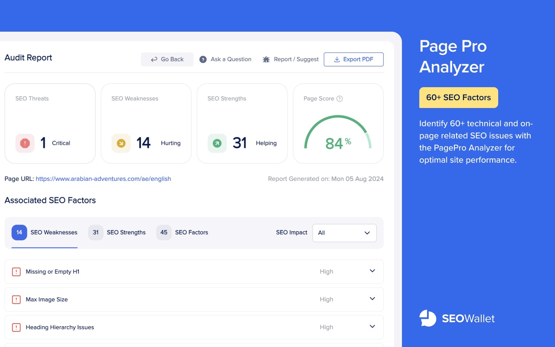Image resolution: width=555 pixels, height=347 pixels.
Task: Click the Max Image Size text
Action: [47, 299]
